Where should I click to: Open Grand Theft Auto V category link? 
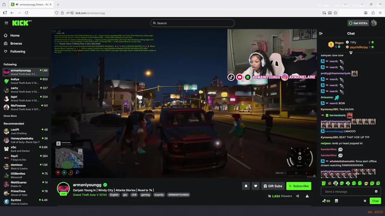pos(90,195)
